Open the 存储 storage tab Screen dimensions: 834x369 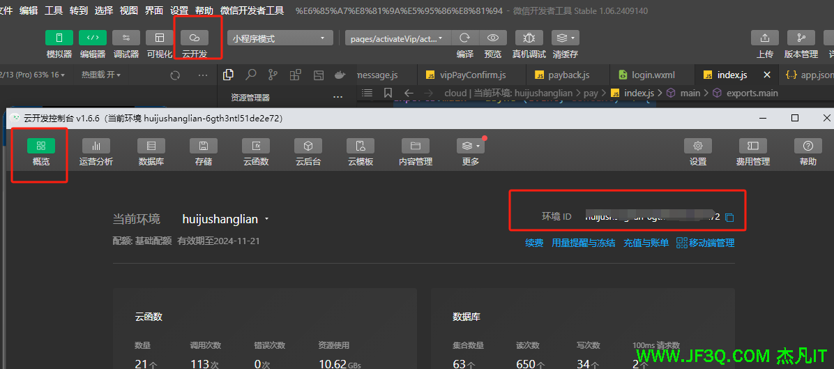203,153
